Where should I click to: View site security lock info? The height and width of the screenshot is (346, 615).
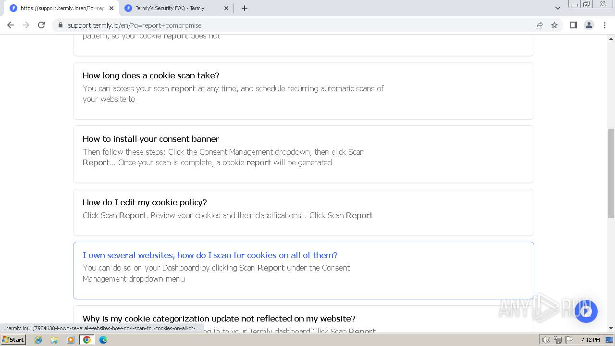[60, 25]
